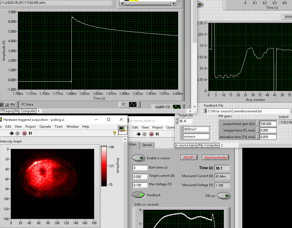The height and width of the screenshot is (228, 292).
Task: Select the graph zoom magnifier tool
Action: pos(7,104)
